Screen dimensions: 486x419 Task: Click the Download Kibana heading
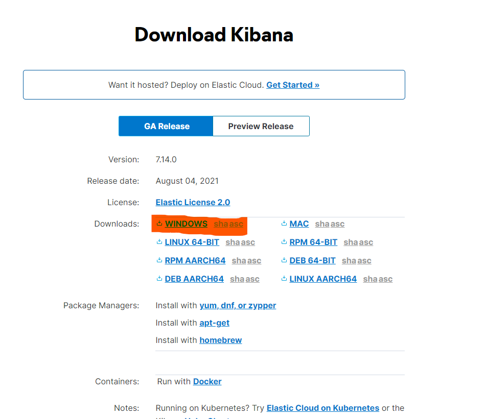point(214,34)
